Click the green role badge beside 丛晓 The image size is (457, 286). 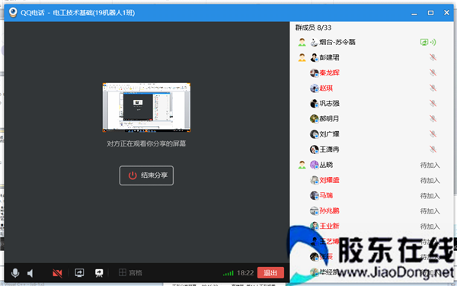coord(302,165)
